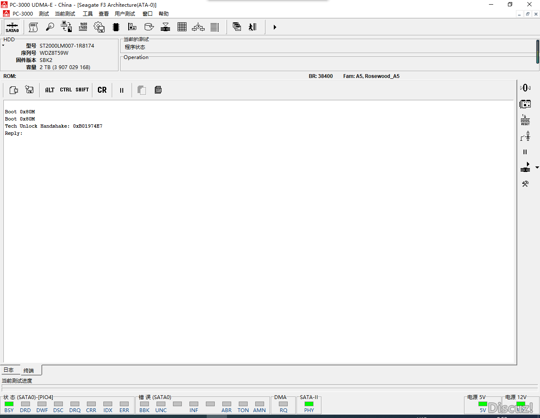Click the cascaded windows icon
This screenshot has width=540, height=418.
tap(237, 27)
